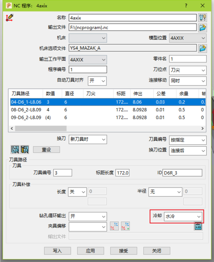Click the workplane edit icon at top left
The width and height of the screenshot is (214, 262).
tap(10, 17)
